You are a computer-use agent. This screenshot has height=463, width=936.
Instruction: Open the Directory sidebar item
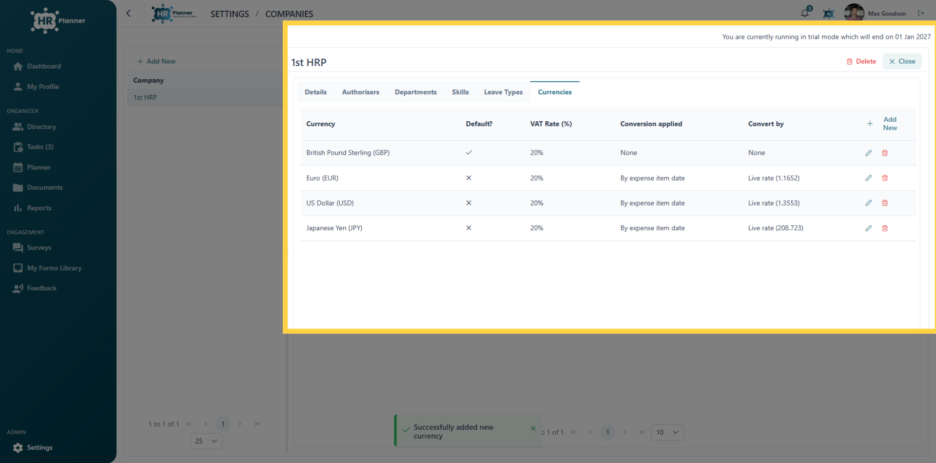tap(41, 127)
